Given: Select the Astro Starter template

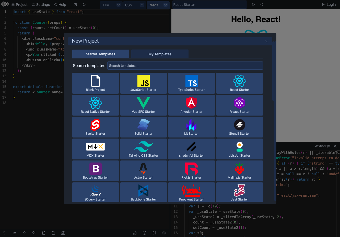Looking at the screenshot, I should point(144,171).
